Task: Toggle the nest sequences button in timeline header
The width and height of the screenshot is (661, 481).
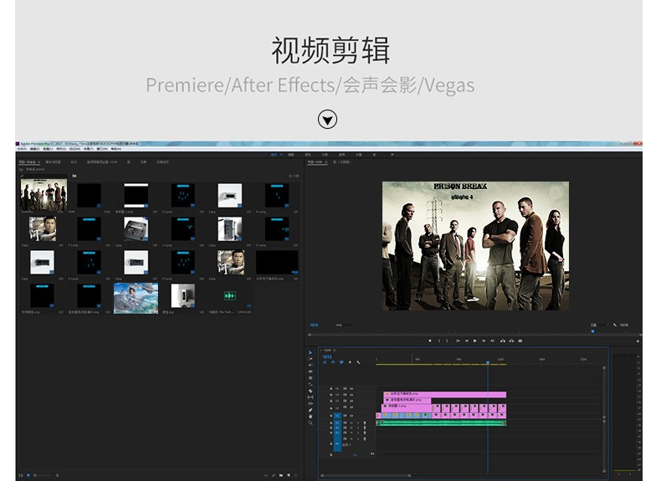Action: click(x=325, y=362)
